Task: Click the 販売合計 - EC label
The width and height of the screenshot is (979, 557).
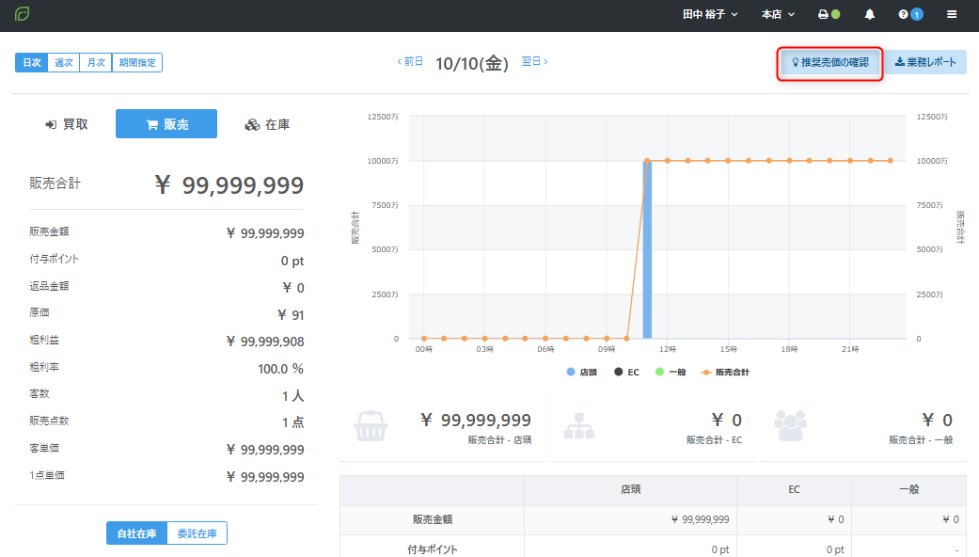Action: pos(715,440)
